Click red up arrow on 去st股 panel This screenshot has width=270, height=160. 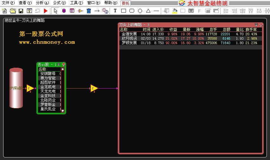(64, 65)
